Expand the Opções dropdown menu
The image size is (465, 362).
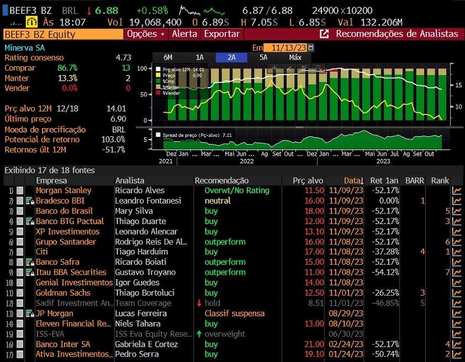146,34
